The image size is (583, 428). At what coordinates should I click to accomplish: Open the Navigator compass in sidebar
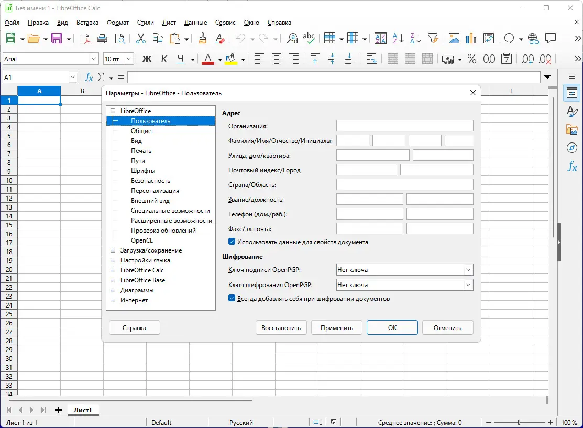click(572, 148)
